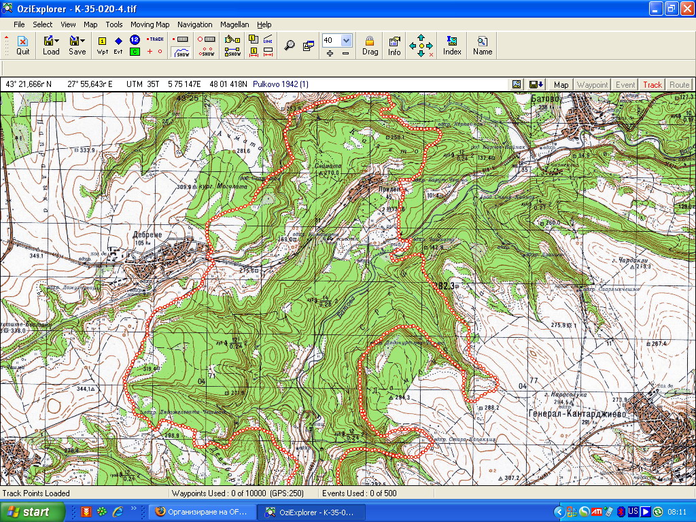Click the Track button in status bar
The image size is (696, 522).
652,85
